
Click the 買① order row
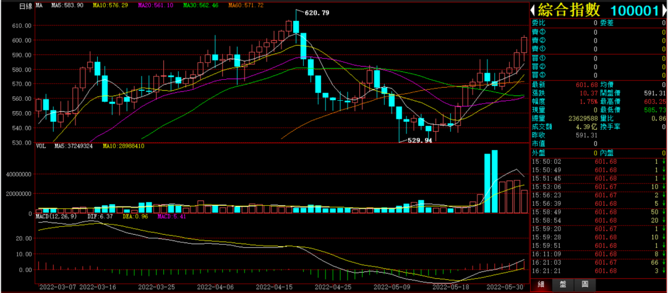click(x=598, y=58)
